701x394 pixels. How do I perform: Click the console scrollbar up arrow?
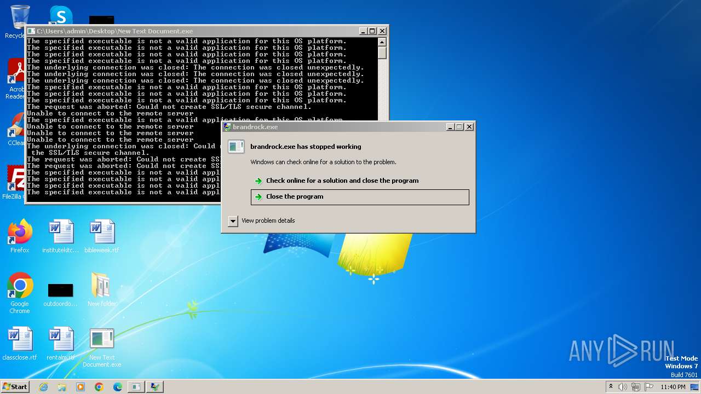click(382, 42)
